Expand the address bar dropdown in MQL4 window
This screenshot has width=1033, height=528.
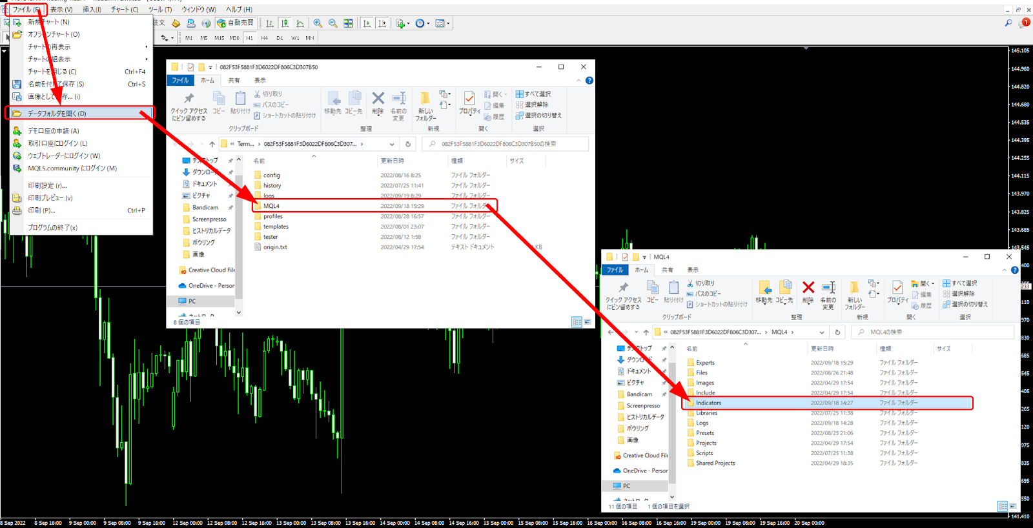[821, 332]
